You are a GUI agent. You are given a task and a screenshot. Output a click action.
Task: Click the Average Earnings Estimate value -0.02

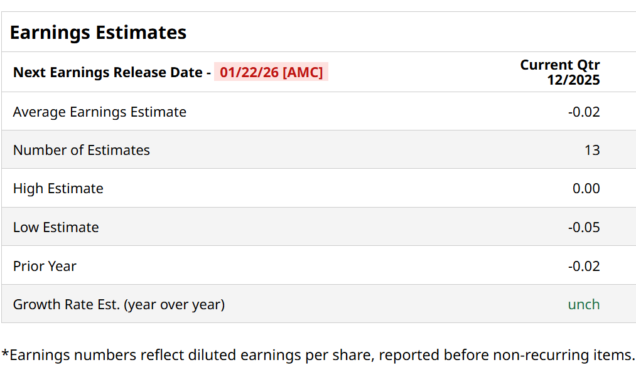click(584, 112)
